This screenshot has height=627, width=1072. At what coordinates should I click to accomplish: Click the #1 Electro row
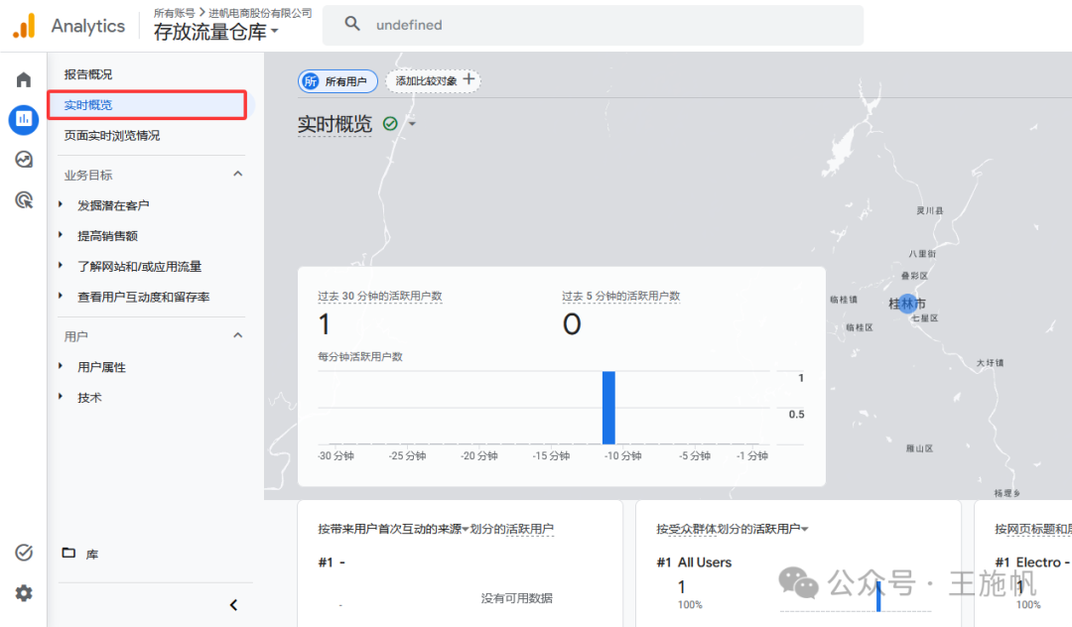[1033, 563]
